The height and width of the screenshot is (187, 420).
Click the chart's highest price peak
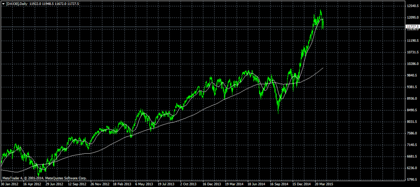tap(320, 11)
